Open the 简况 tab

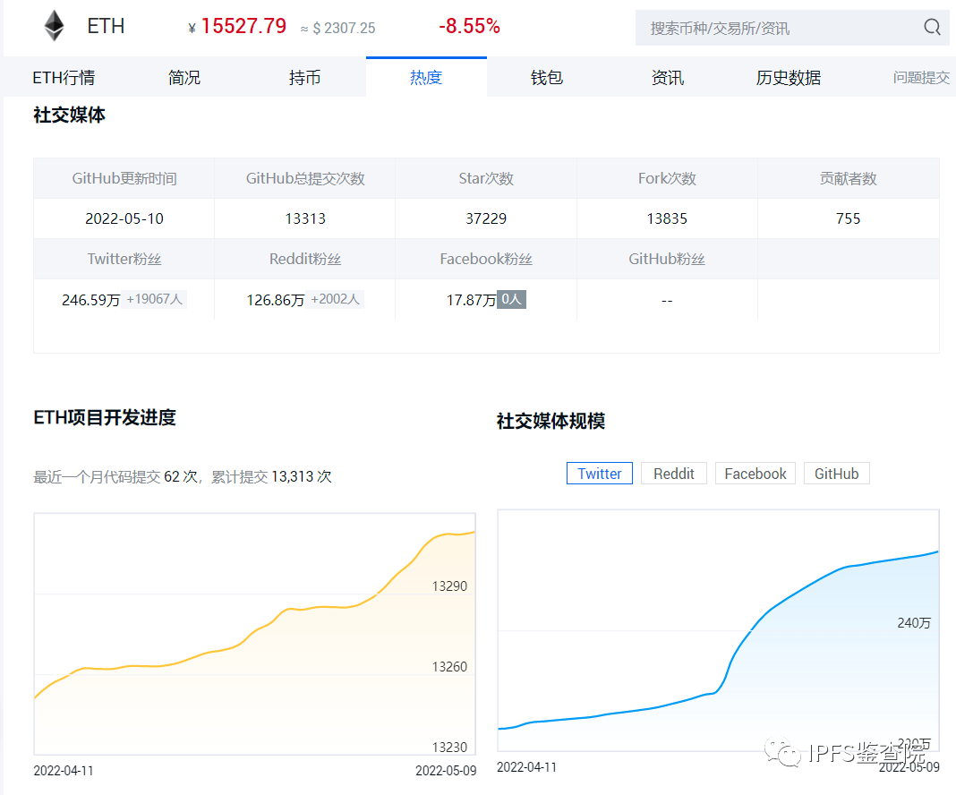point(184,77)
